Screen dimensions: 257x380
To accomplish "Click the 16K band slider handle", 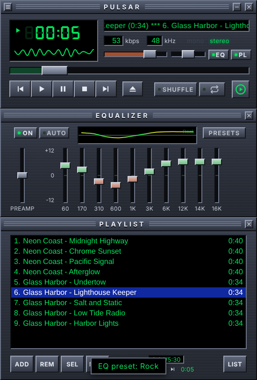I will (217, 161).
